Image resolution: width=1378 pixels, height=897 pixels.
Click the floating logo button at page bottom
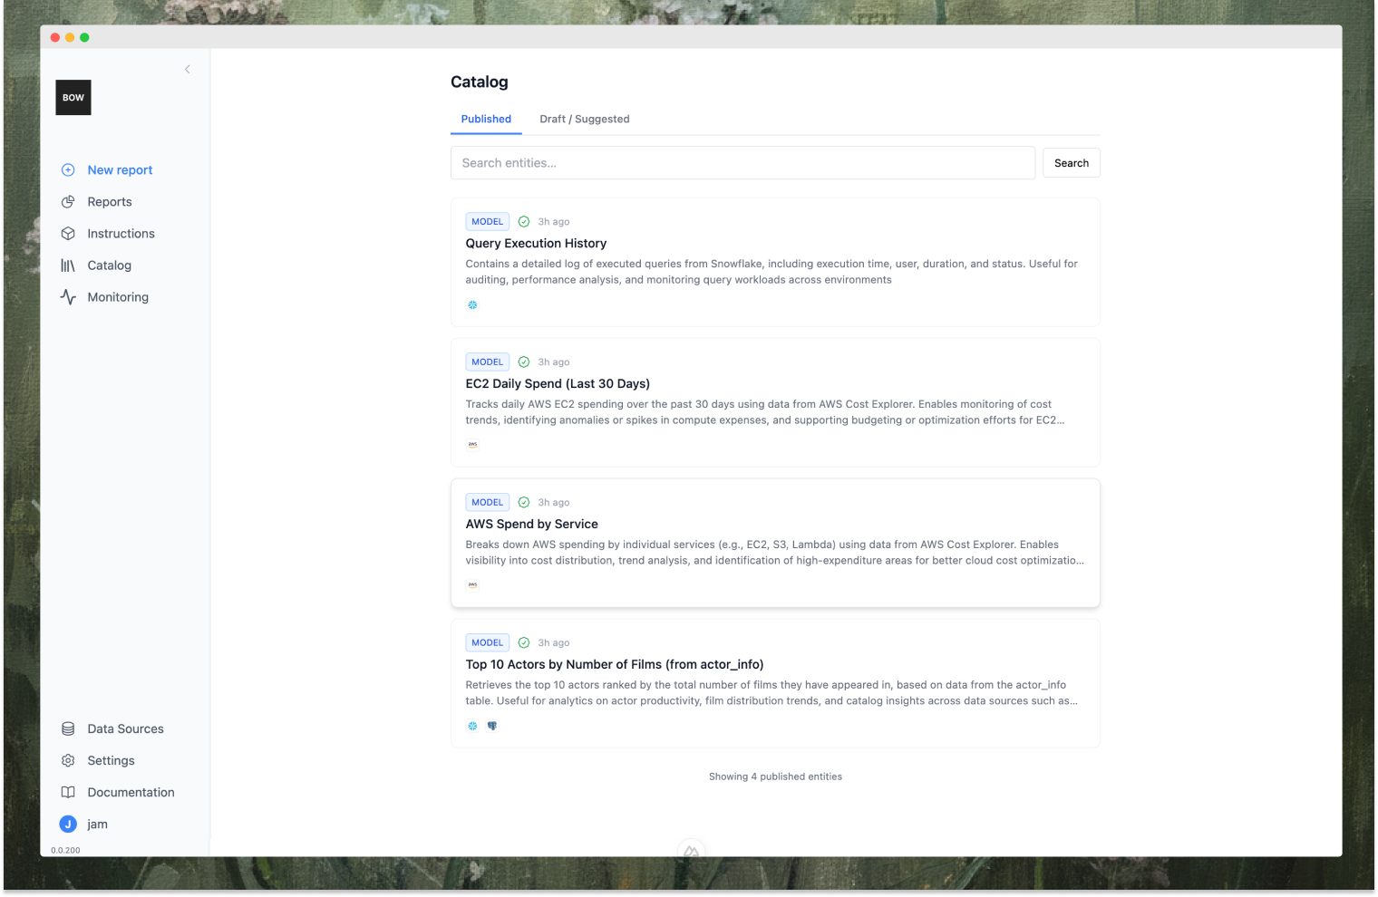692,850
